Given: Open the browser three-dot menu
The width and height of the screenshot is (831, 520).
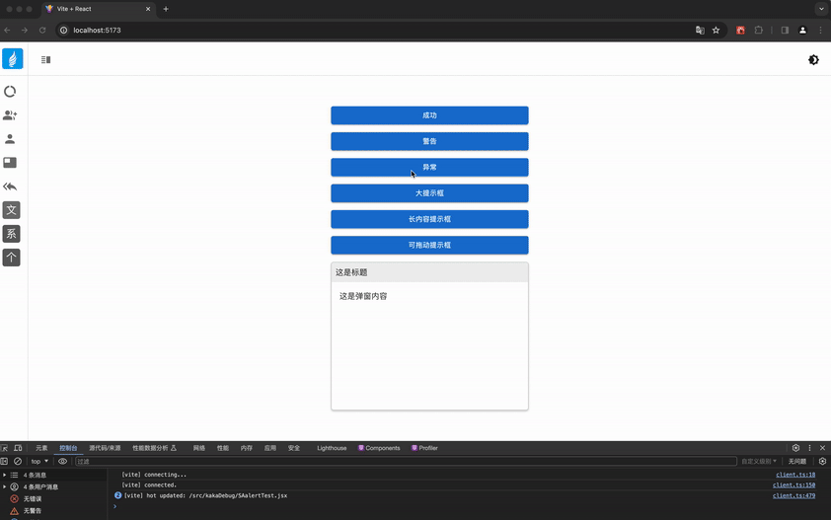Looking at the screenshot, I should (x=821, y=31).
